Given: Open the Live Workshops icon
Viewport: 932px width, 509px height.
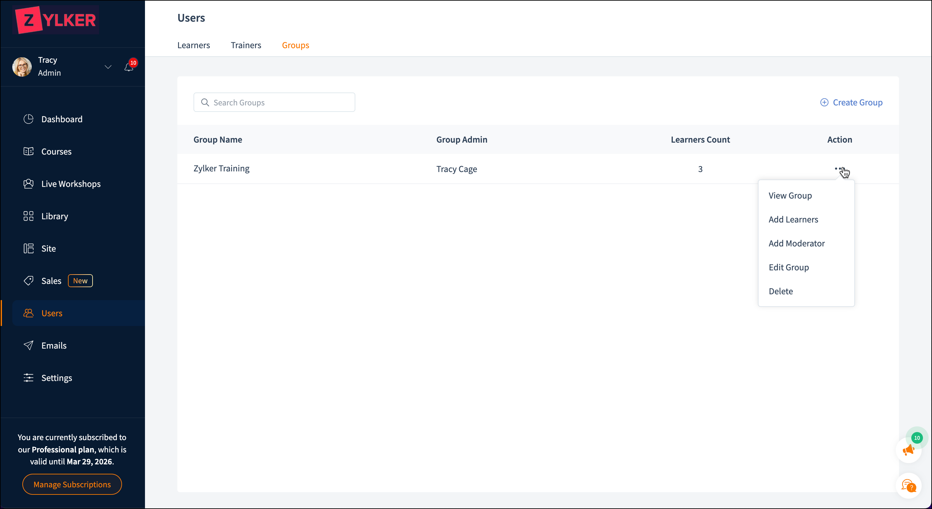Looking at the screenshot, I should [x=28, y=184].
